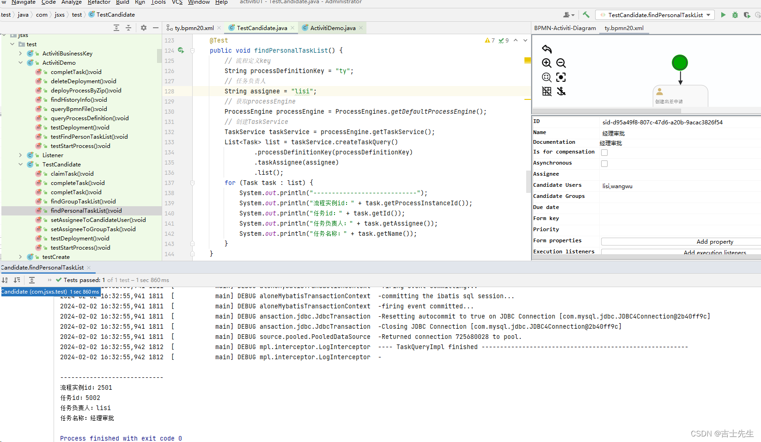Fold the findPersonalTaskList method at line 124
761x442 pixels.
193,50
